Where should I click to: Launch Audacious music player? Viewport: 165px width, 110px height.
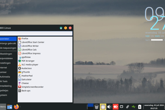(x=27, y=68)
